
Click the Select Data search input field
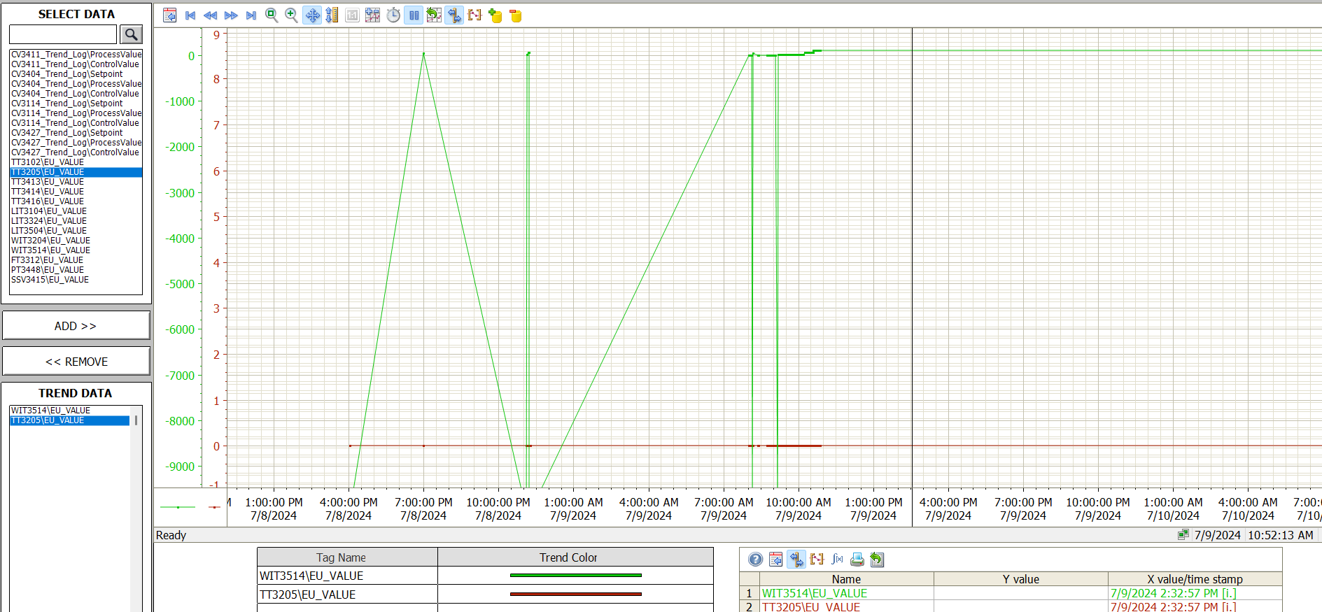[x=63, y=34]
